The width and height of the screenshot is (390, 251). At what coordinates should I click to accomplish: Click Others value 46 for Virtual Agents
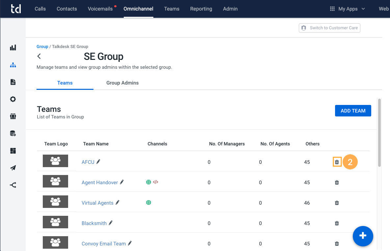click(x=307, y=203)
